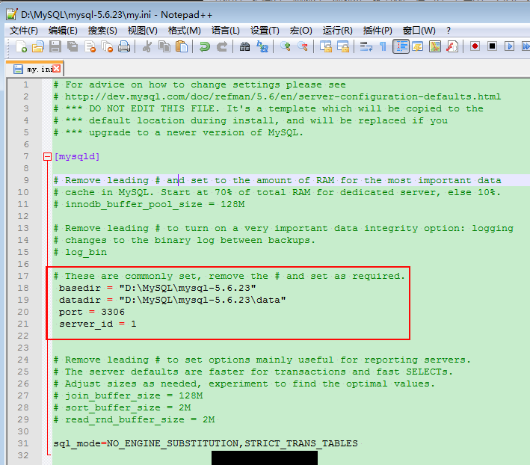This screenshot has width=530, height=465.
Task: Open the function list icon
Action: click(x=452, y=46)
